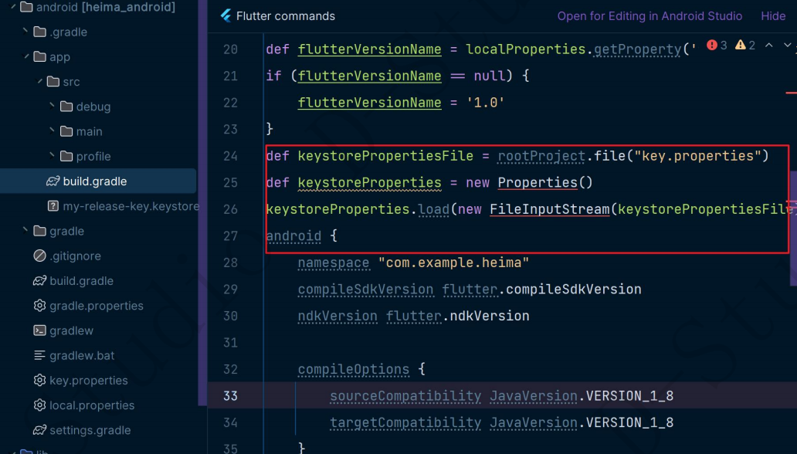Expand the main folder
The width and height of the screenshot is (797, 454).
(52, 131)
